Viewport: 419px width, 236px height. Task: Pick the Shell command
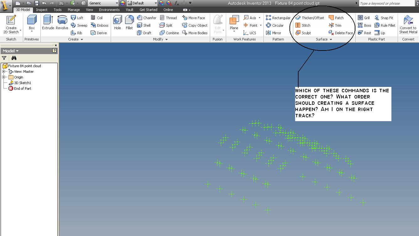click(144, 25)
